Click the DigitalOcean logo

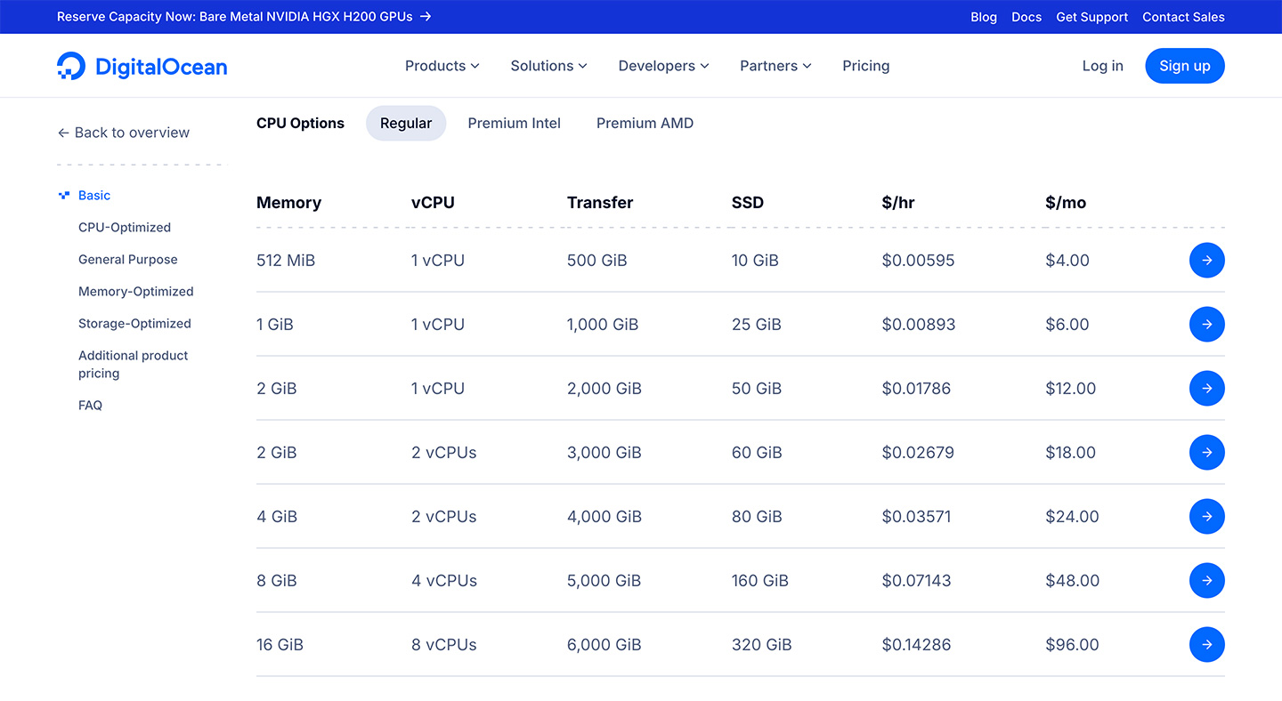coord(142,66)
